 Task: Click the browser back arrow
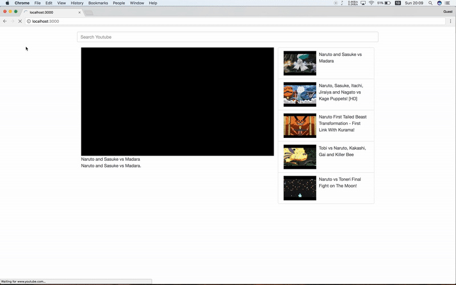(5, 21)
